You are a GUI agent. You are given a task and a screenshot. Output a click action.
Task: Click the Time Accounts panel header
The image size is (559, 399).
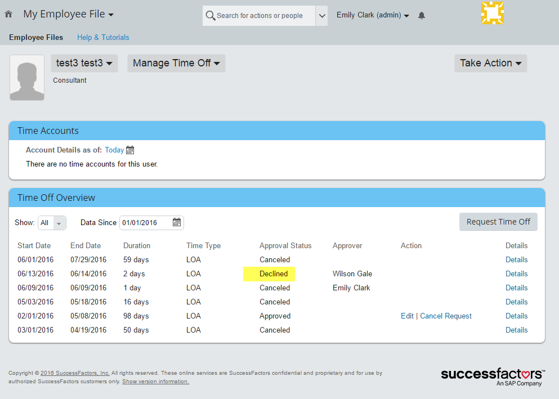[277, 131]
